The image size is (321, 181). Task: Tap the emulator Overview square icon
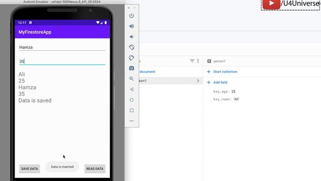131,111
